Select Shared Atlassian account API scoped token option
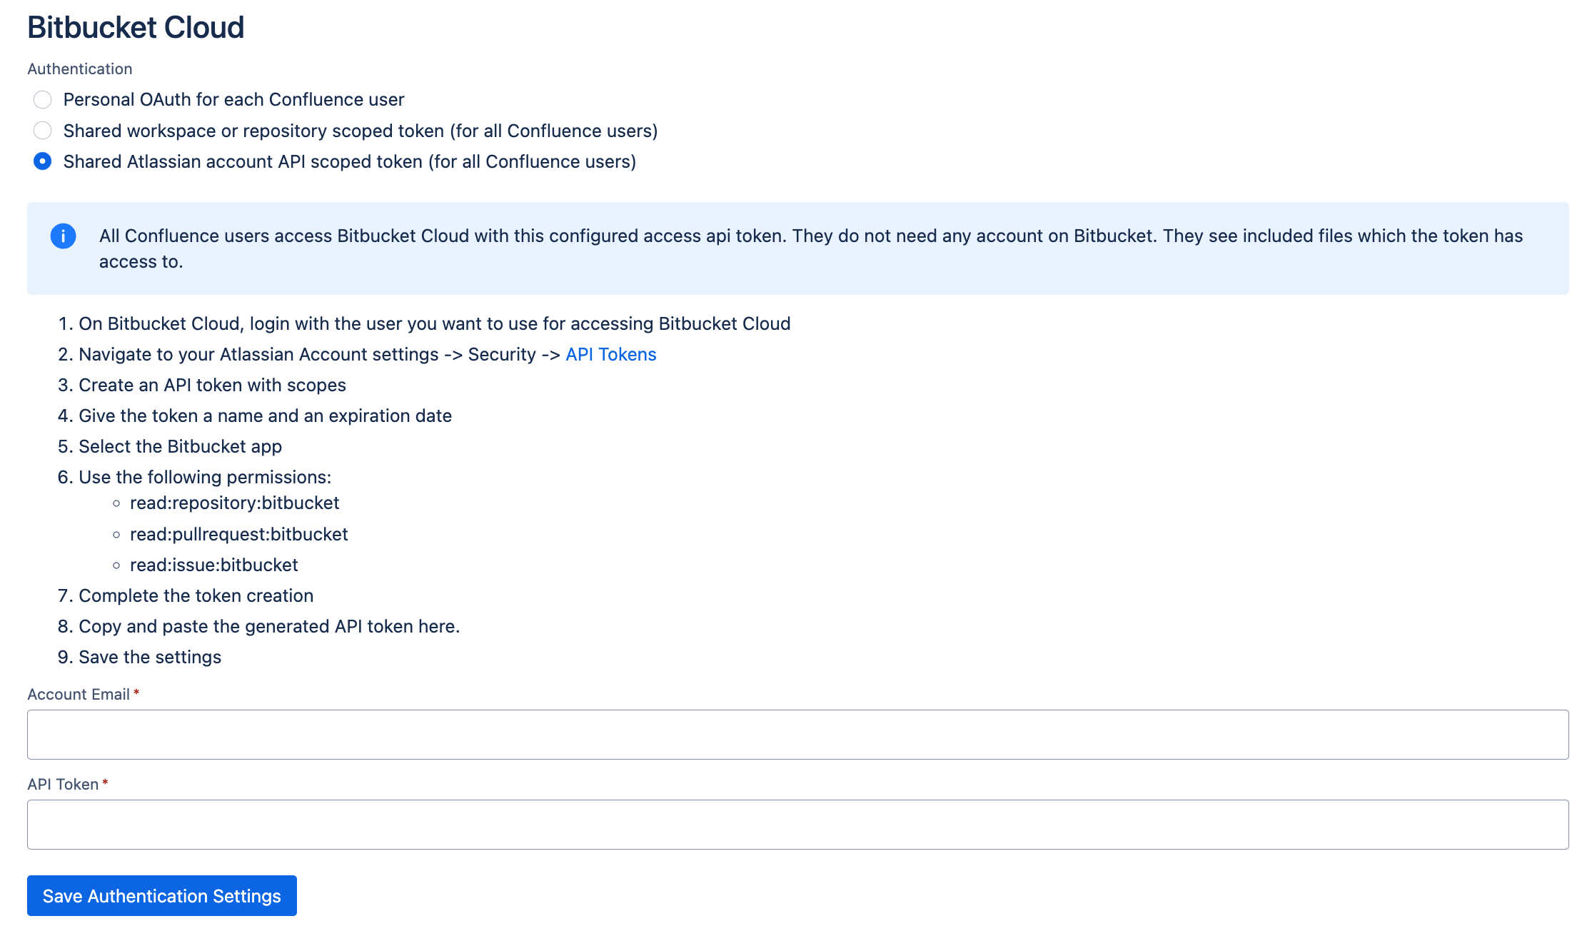Image resolution: width=1592 pixels, height=931 pixels. tap(43, 161)
